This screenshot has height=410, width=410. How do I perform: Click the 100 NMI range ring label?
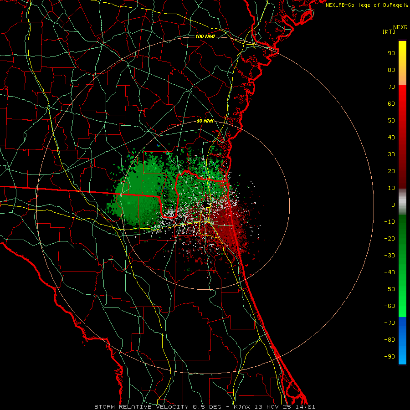coord(205,36)
